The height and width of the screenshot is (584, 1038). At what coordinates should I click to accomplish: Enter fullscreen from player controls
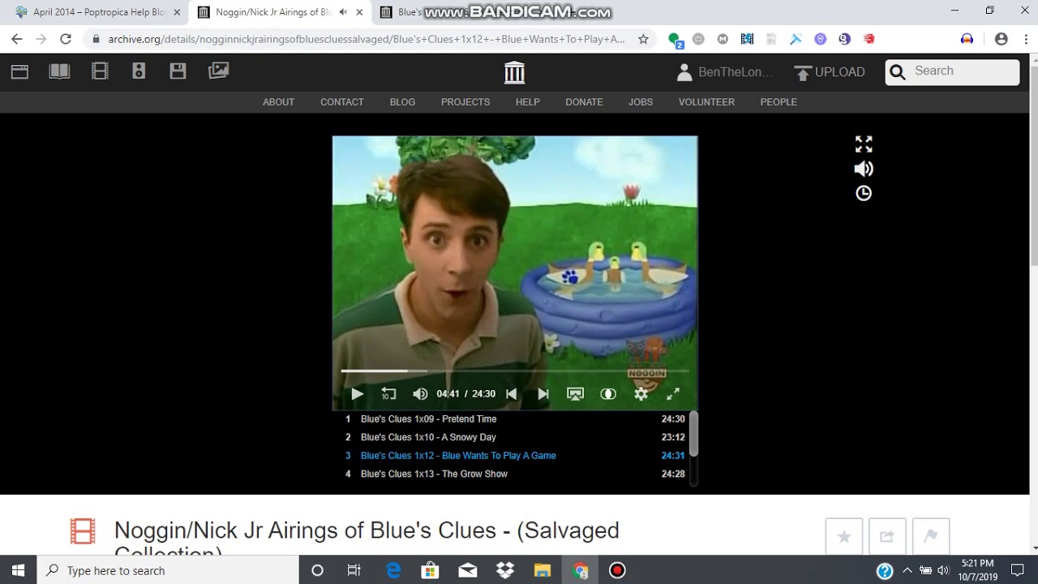pos(673,394)
